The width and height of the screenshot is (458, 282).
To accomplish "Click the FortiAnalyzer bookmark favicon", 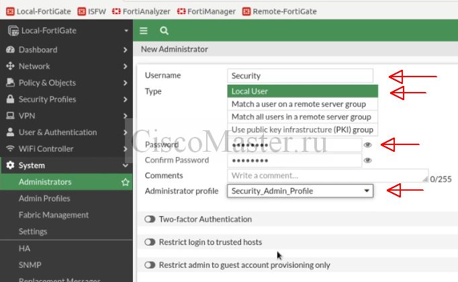I will pyautogui.click(x=116, y=11).
